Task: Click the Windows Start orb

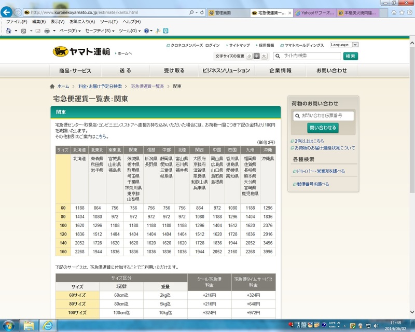Action: click(8, 326)
